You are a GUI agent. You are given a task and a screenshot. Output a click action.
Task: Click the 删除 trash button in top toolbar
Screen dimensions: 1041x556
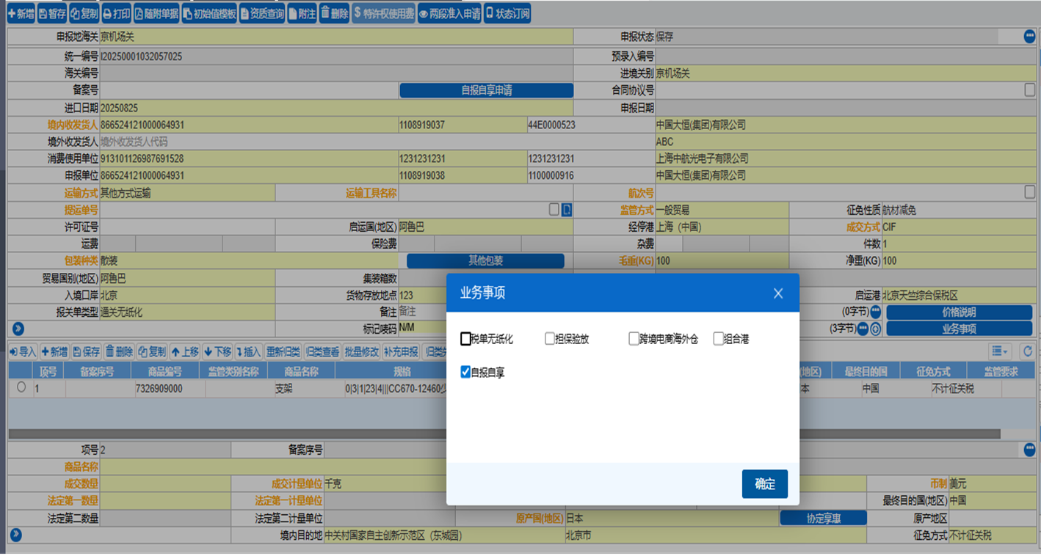pos(334,14)
